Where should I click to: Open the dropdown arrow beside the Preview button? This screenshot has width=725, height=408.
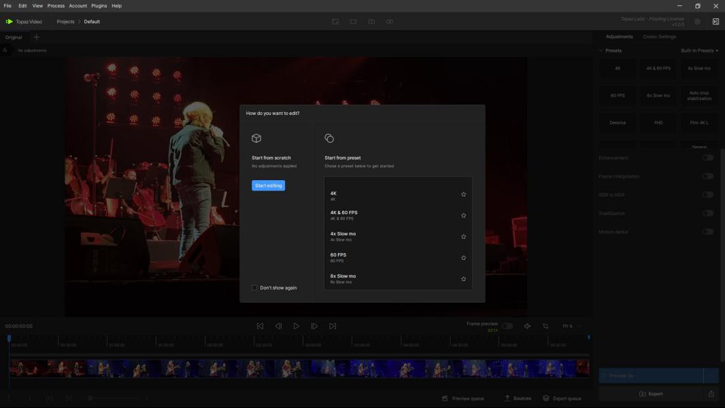pyautogui.click(x=711, y=375)
